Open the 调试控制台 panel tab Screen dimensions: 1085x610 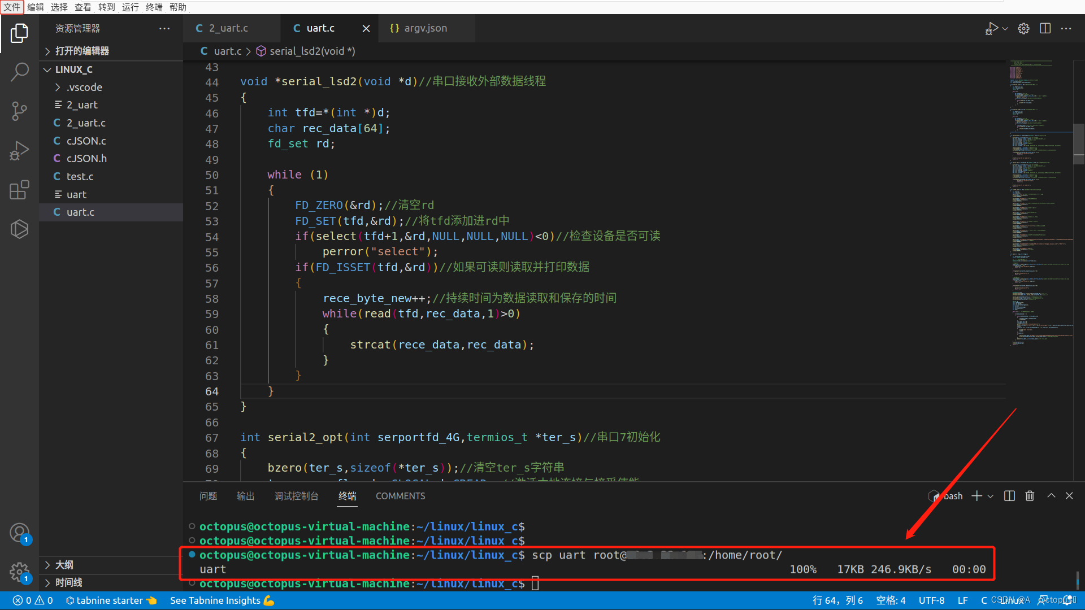click(296, 496)
